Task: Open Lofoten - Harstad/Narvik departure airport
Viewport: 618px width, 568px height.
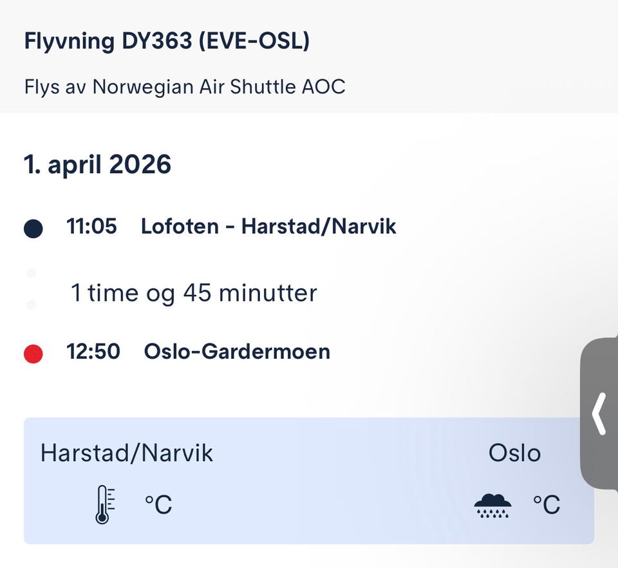Action: tap(268, 227)
